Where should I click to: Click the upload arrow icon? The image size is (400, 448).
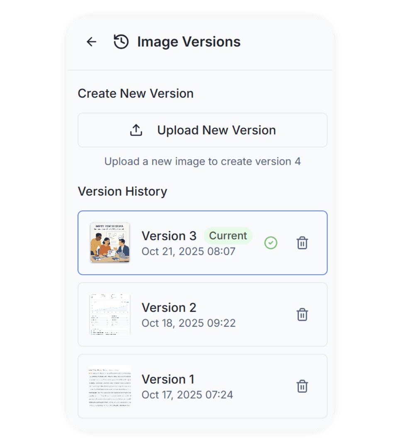click(x=136, y=130)
